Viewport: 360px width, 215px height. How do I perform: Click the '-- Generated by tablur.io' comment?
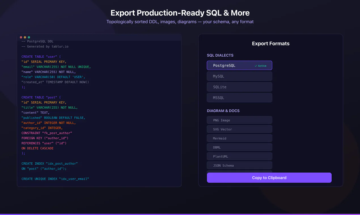[x=45, y=46]
